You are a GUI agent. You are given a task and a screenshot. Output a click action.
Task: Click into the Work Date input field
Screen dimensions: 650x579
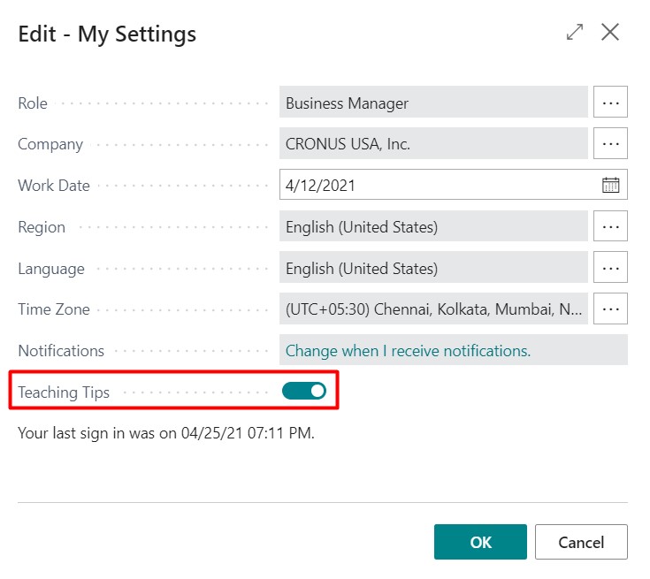[438, 186]
